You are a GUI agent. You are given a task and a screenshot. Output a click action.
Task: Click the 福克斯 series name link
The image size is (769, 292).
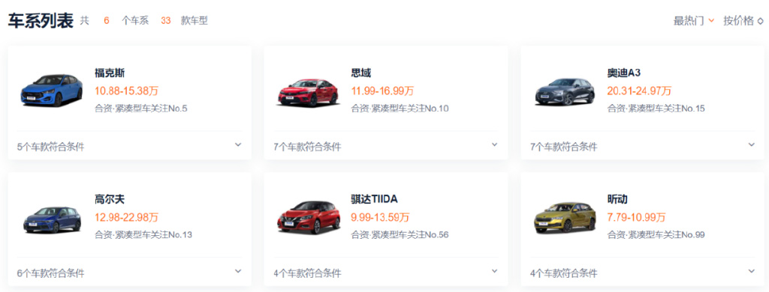(x=110, y=73)
